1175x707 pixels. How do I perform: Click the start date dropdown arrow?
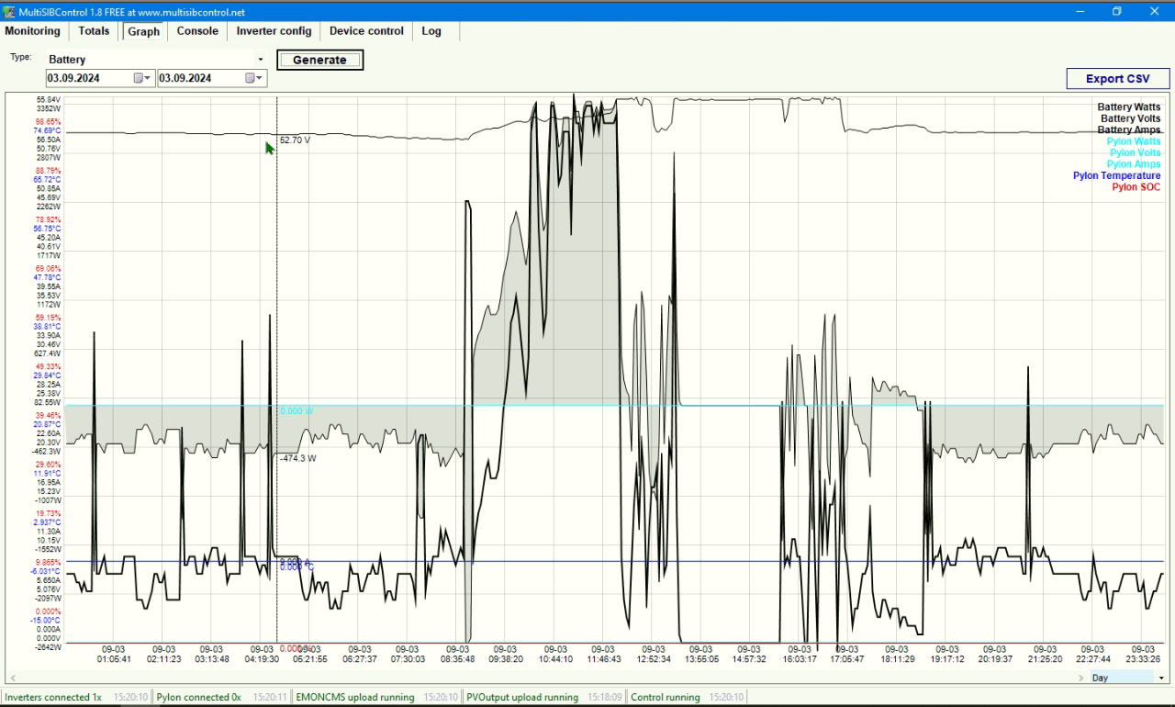(x=149, y=78)
